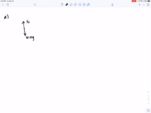Open the tool after the hand icon
The height and width of the screenshot is (113, 151).
click(88, 5)
